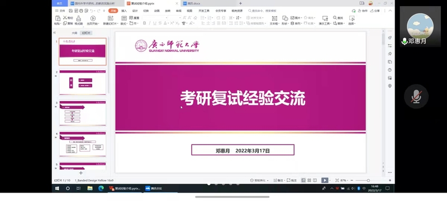
Task: Click the zoom slider handle
Action: [x=368, y=180]
